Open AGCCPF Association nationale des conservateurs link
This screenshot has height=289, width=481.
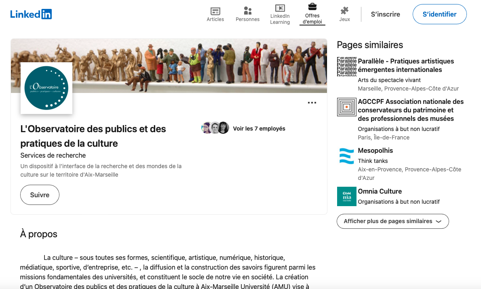click(411, 110)
